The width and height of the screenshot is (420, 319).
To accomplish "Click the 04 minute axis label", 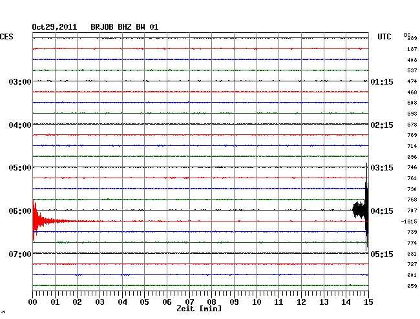I will click(122, 302).
